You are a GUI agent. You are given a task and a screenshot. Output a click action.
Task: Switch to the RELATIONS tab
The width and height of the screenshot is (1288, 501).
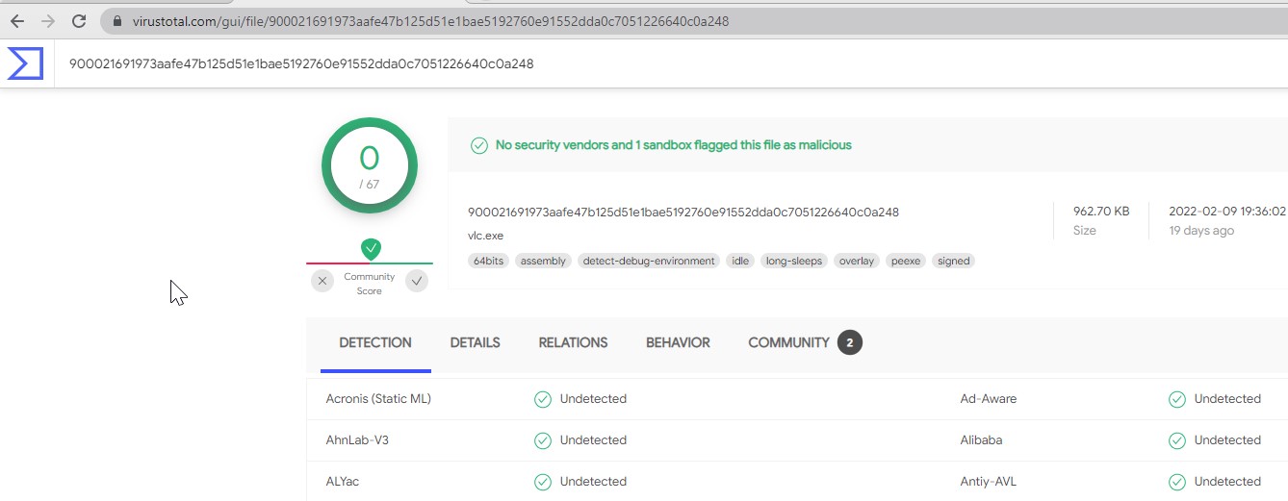(573, 342)
